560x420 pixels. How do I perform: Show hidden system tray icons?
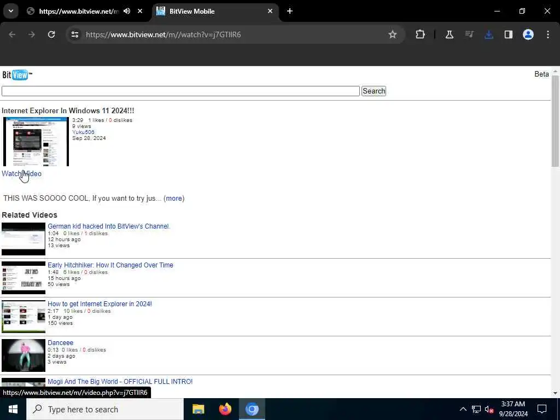(463, 409)
